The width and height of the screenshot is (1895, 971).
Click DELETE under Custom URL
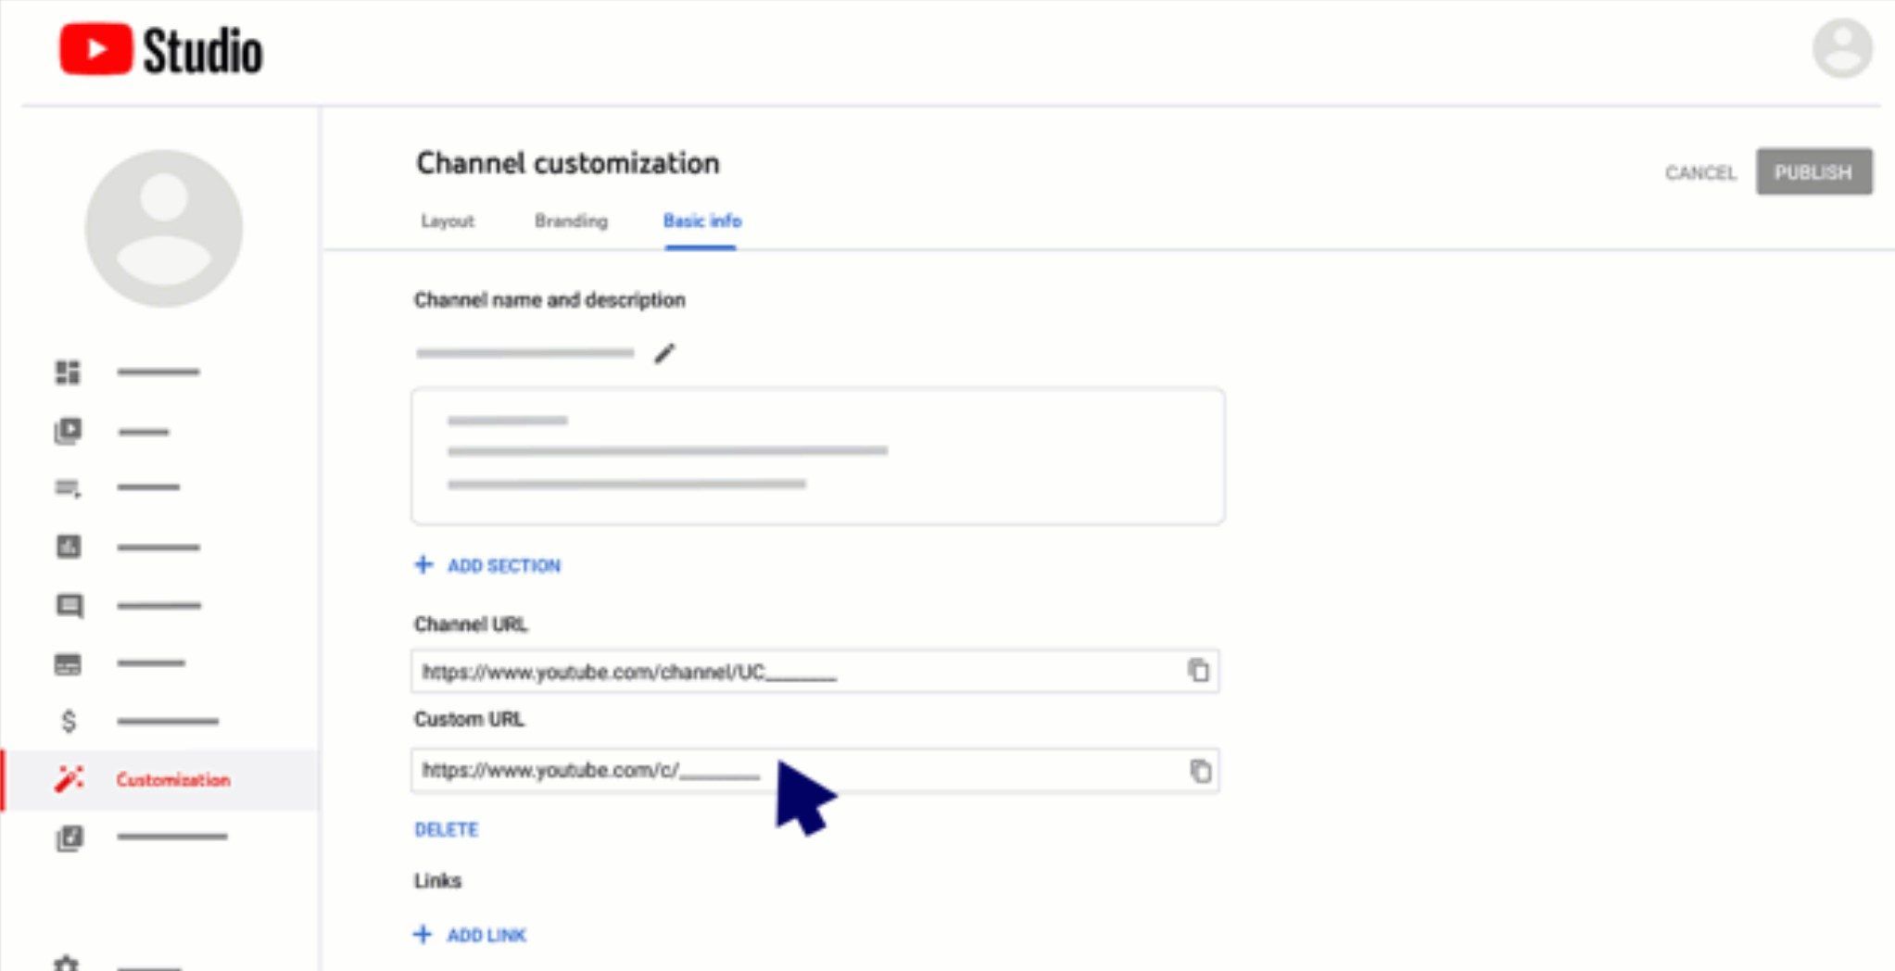pyautogui.click(x=446, y=829)
